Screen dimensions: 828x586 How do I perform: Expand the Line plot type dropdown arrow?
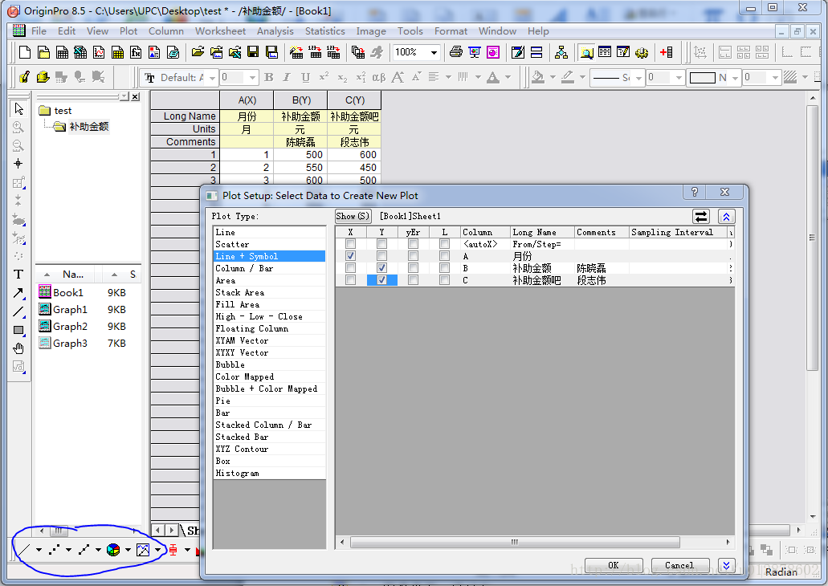39,550
